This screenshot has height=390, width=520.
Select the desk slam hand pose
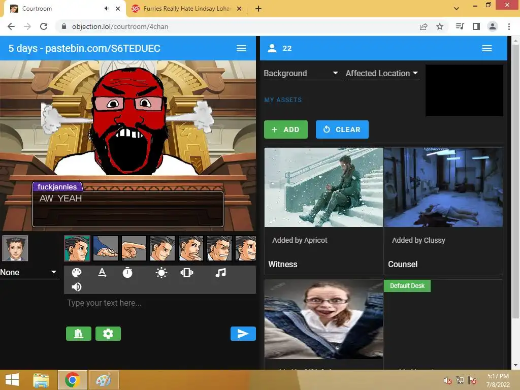(x=106, y=248)
